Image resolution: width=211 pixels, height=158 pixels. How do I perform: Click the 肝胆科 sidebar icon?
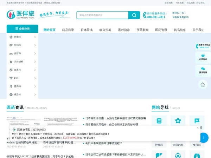[11, 45]
